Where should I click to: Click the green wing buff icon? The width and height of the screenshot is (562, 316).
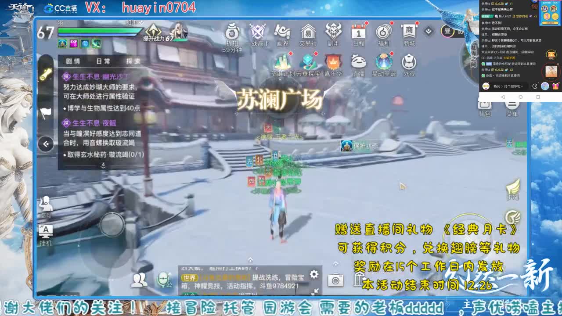[96, 43]
